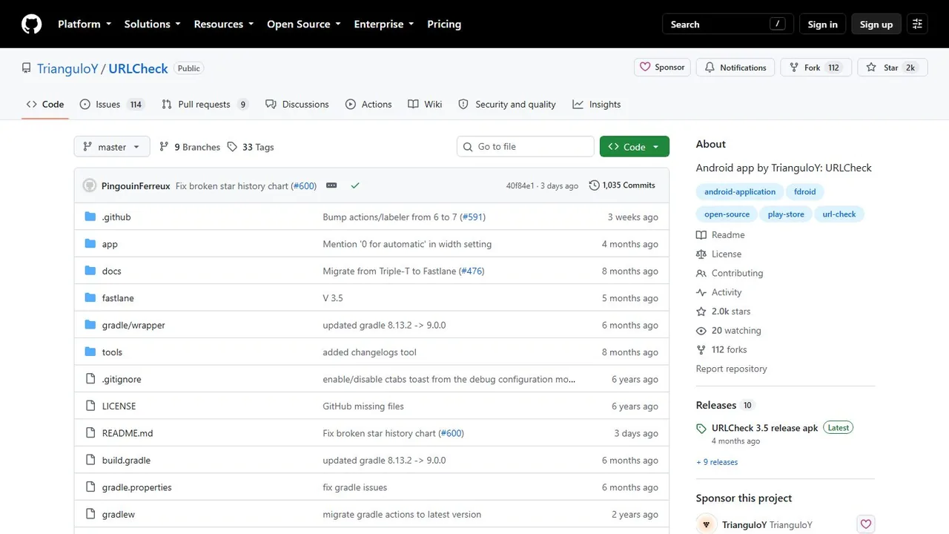View the 9 Branches link
The image size is (949, 534).
[190, 147]
